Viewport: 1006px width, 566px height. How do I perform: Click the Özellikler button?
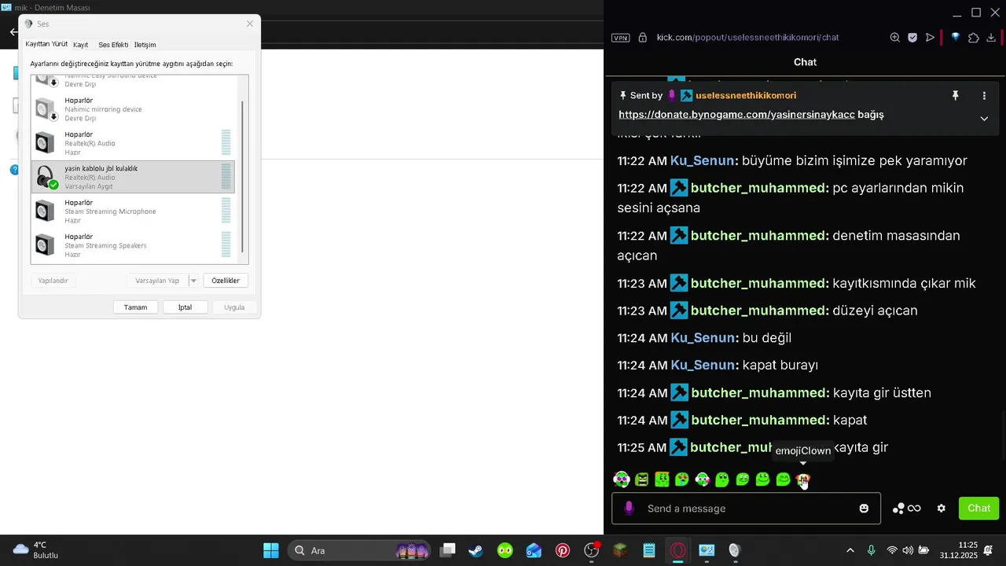coord(226,281)
